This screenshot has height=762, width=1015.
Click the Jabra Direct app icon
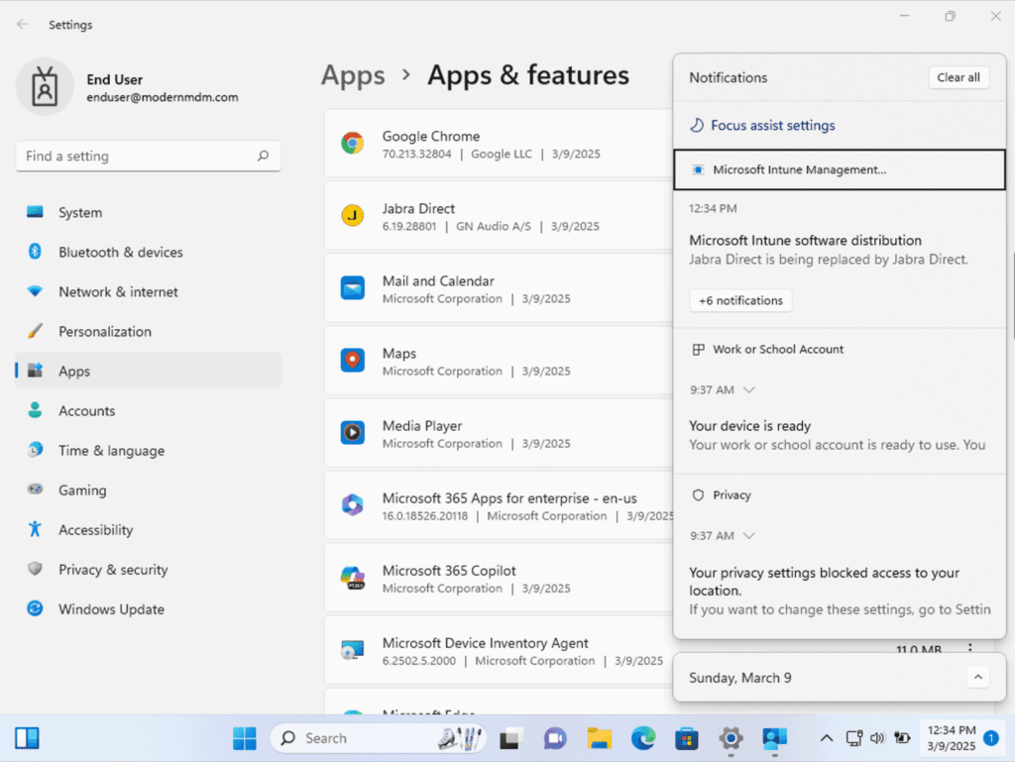pos(352,216)
